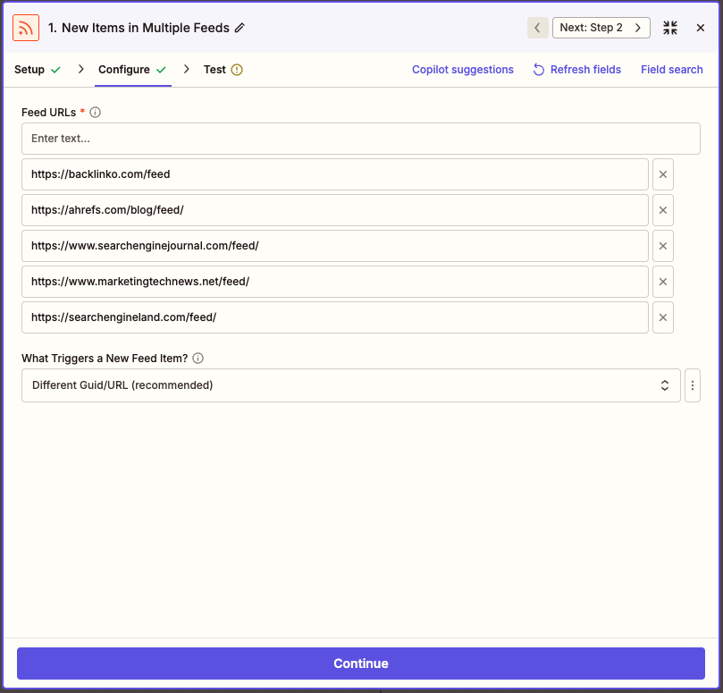Screen dimensions: 723x693
Task: Click the empty Enter text feed field
Action: 360,139
